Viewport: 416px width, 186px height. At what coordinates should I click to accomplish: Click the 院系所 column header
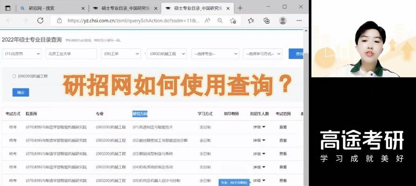click(31, 114)
